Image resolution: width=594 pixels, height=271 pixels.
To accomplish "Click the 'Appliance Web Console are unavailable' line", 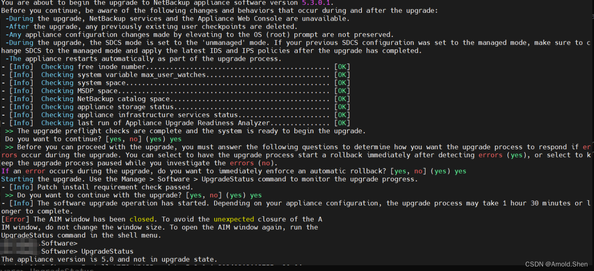I will [177, 19].
